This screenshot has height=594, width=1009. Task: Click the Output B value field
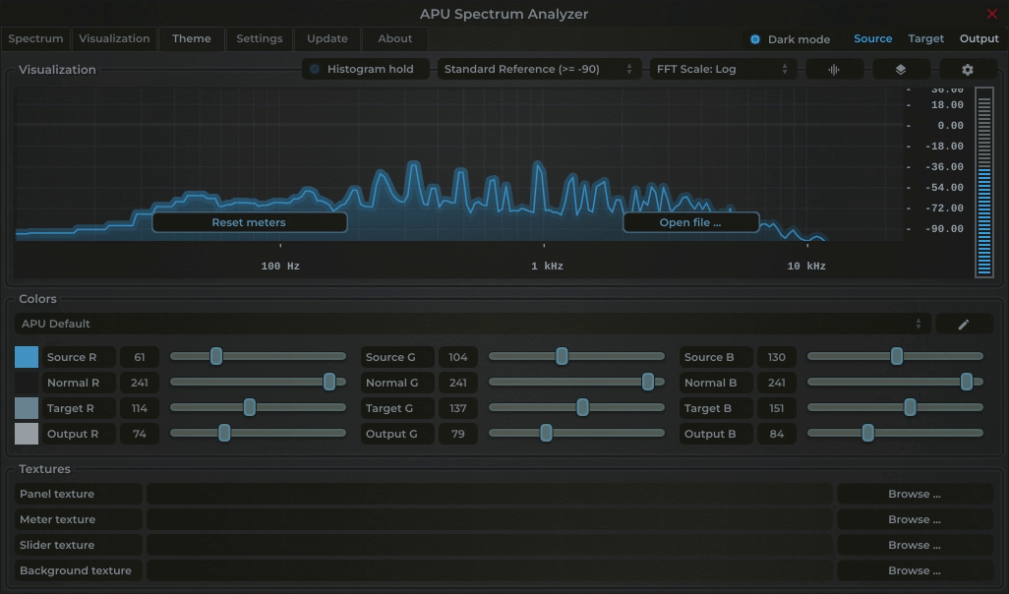click(777, 434)
